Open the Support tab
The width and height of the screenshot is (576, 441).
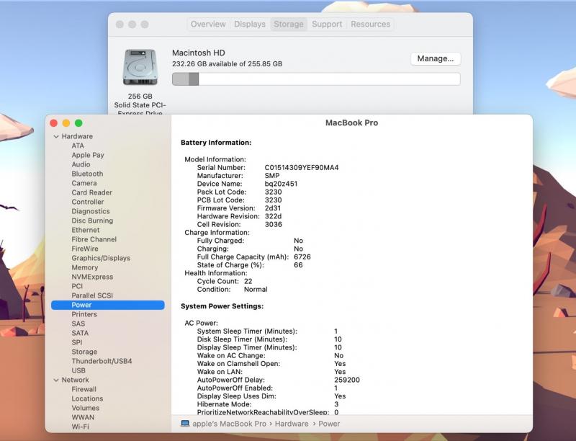[327, 24]
